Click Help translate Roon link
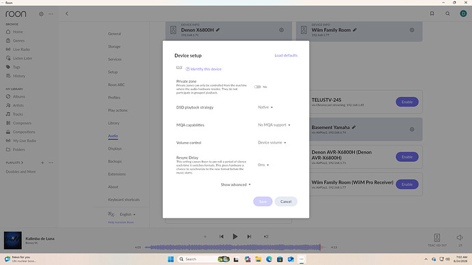This screenshot has height=265, width=472. [x=120, y=223]
